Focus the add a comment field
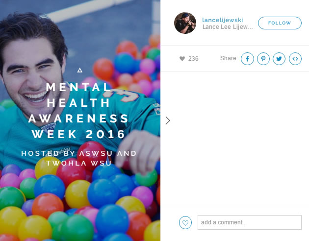This screenshot has width=309, height=241. [x=250, y=222]
